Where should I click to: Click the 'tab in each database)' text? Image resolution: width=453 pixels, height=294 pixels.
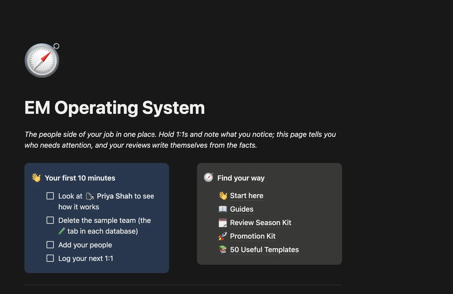(102, 231)
